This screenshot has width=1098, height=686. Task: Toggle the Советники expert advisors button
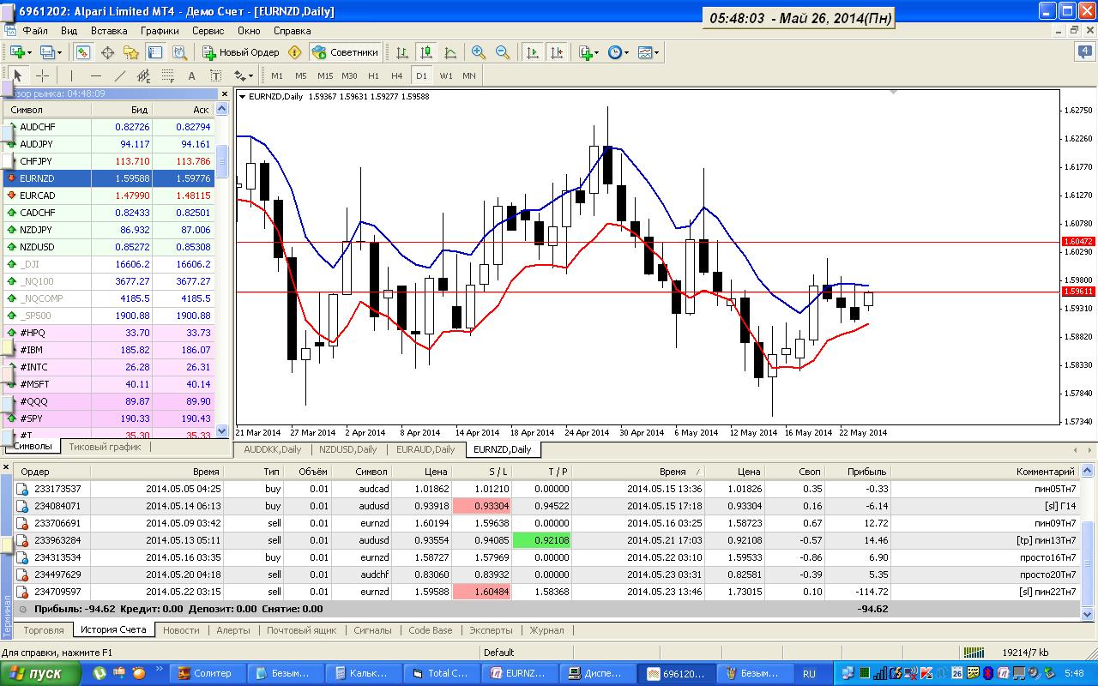coord(345,52)
